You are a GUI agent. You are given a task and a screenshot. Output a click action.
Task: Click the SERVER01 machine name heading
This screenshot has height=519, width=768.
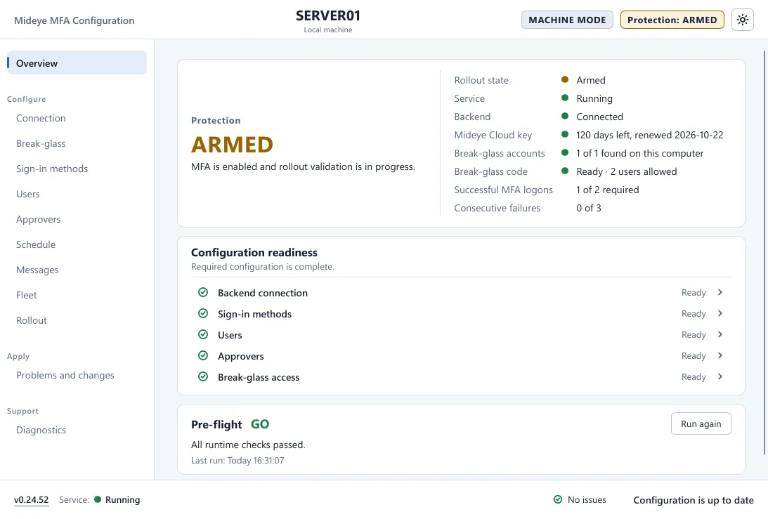(328, 15)
